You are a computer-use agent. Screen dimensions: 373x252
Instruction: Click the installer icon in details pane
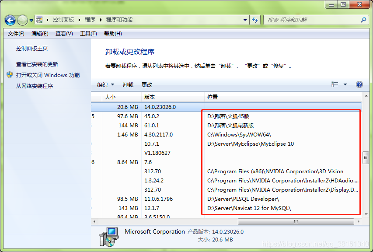[109, 237]
